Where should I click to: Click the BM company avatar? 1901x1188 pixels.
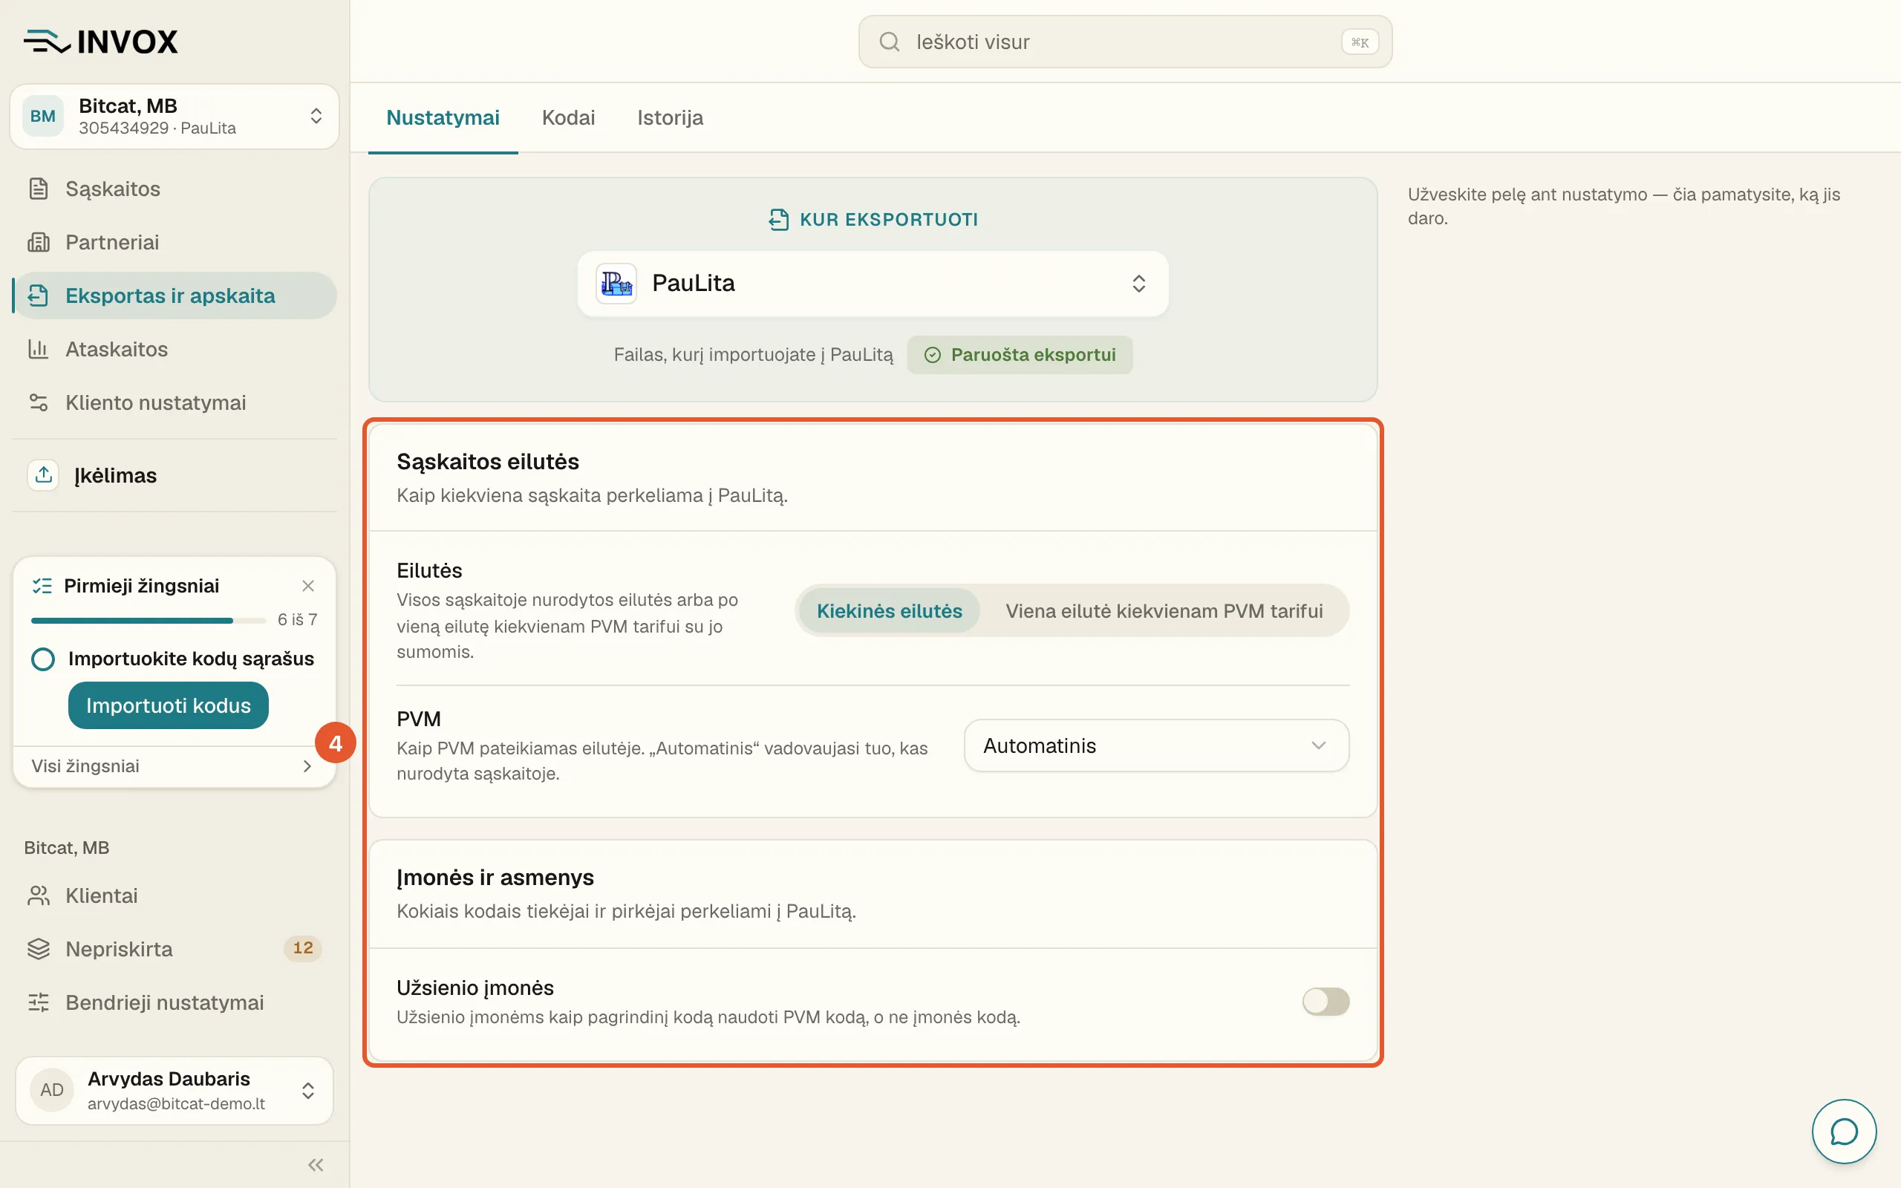(x=42, y=117)
